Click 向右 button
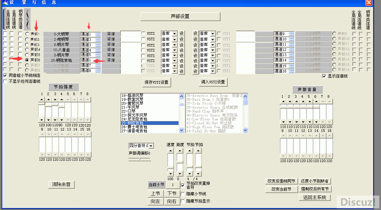 (x=172, y=201)
